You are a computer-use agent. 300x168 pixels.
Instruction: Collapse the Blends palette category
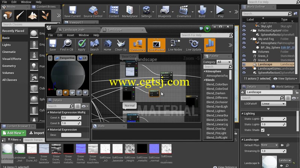204,80
